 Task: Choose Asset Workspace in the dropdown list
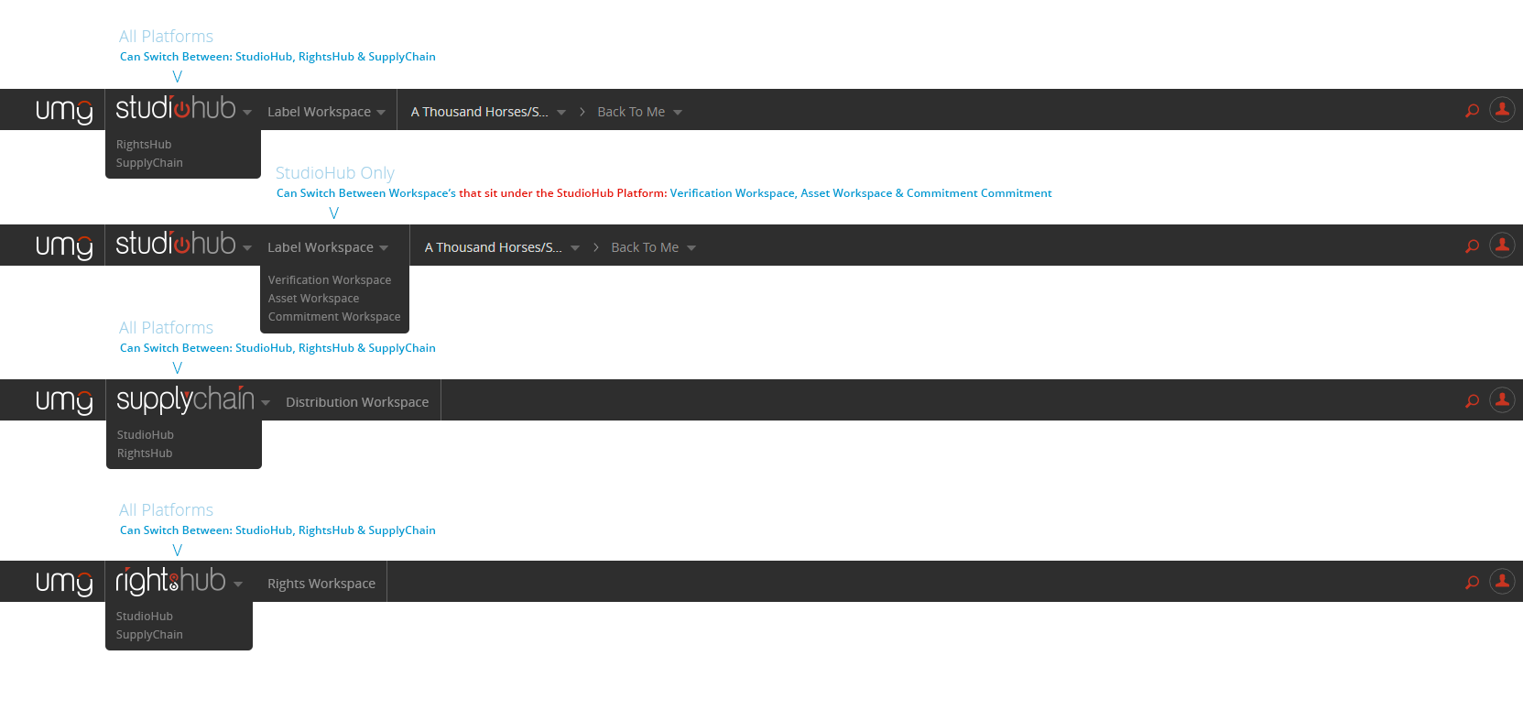[313, 299]
